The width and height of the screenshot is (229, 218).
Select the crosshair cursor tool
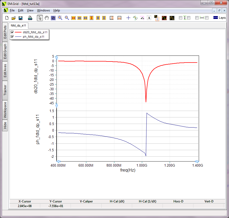pyautogui.click(x=128, y=18)
